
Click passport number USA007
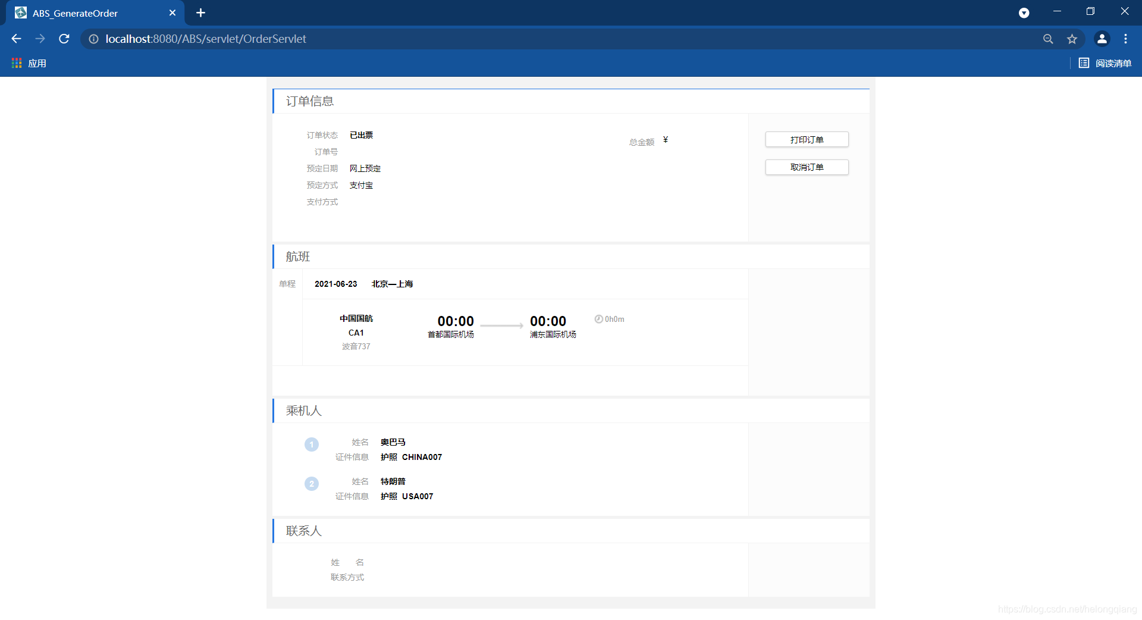(x=418, y=496)
